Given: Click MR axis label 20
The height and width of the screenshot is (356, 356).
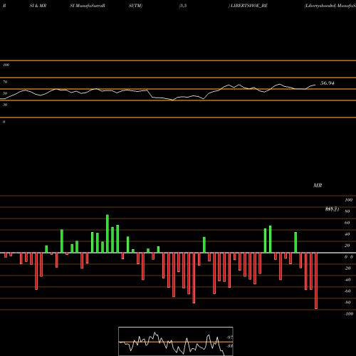Looking at the screenshot, I should (x=347, y=246).
